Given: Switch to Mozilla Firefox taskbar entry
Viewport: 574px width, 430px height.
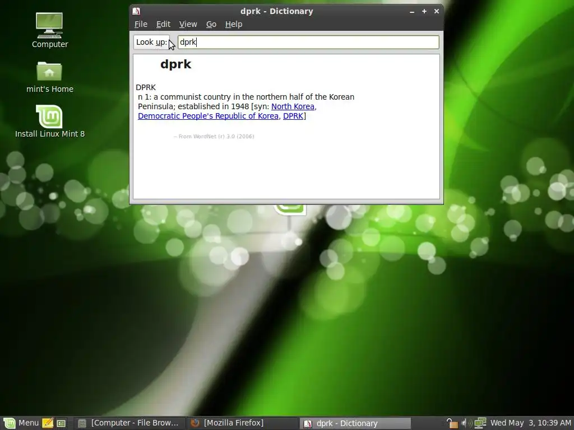Looking at the screenshot, I should pyautogui.click(x=242, y=423).
